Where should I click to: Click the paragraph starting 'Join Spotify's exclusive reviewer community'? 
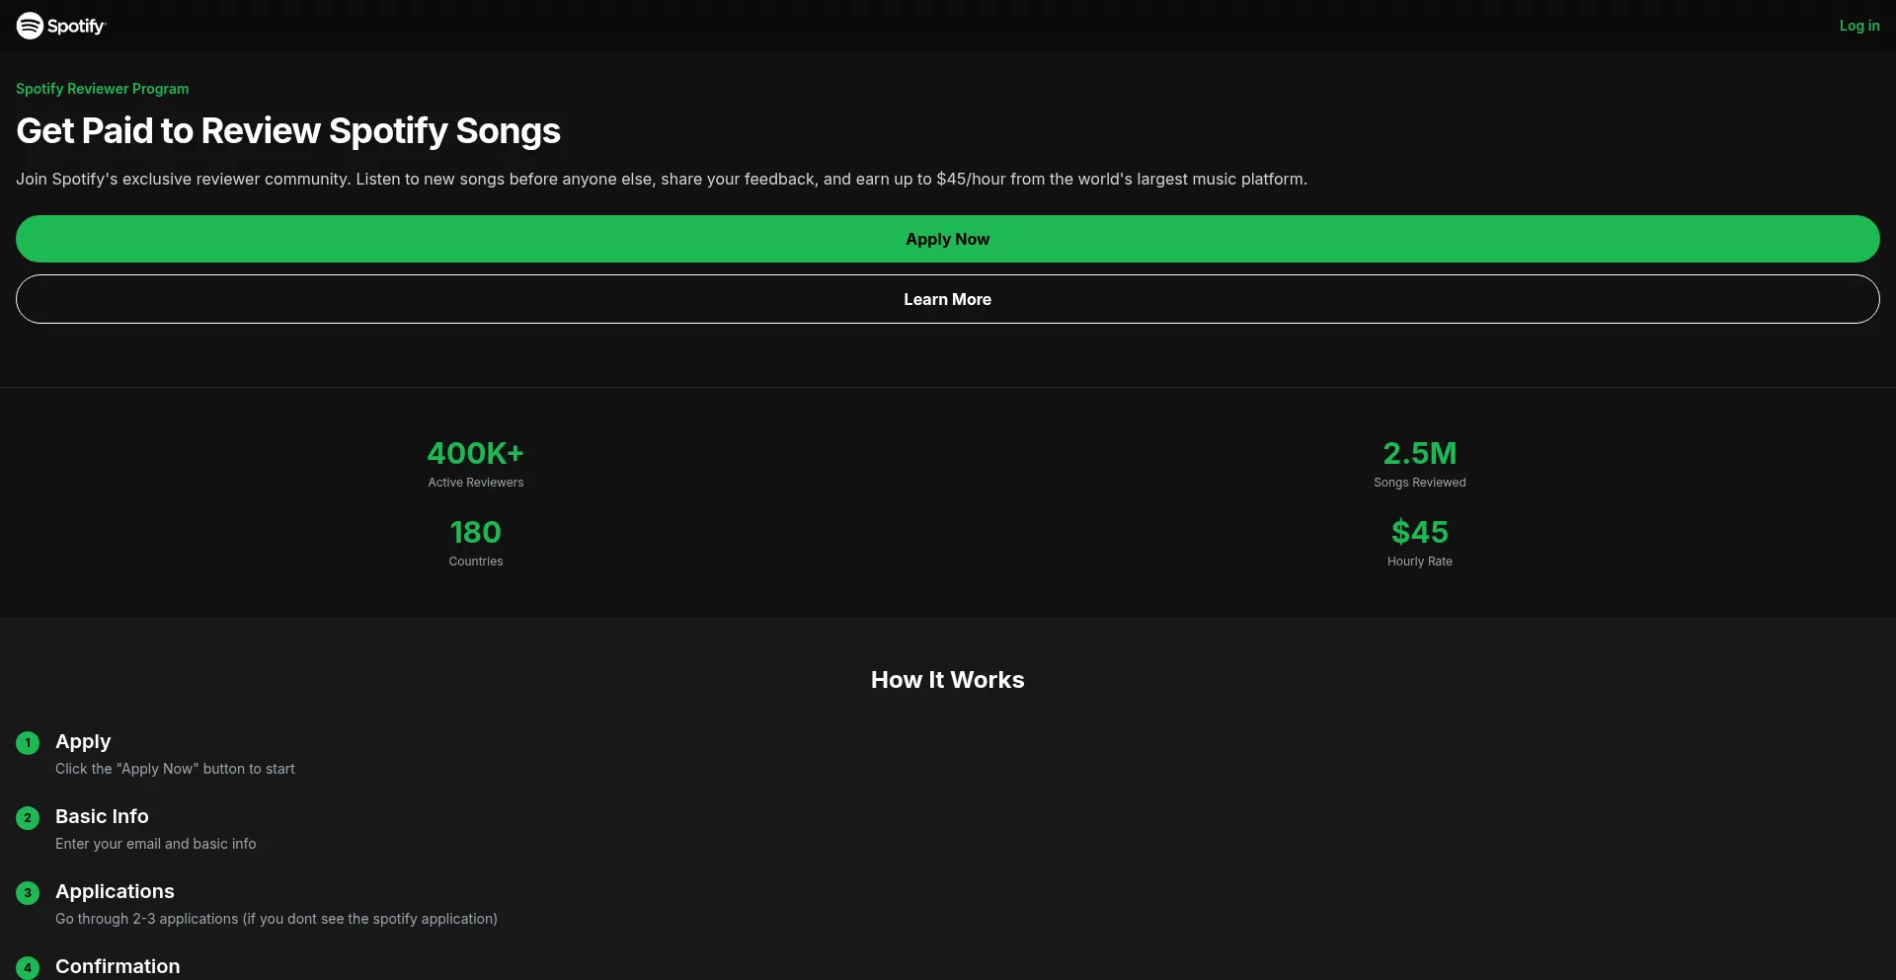pyautogui.click(x=662, y=179)
